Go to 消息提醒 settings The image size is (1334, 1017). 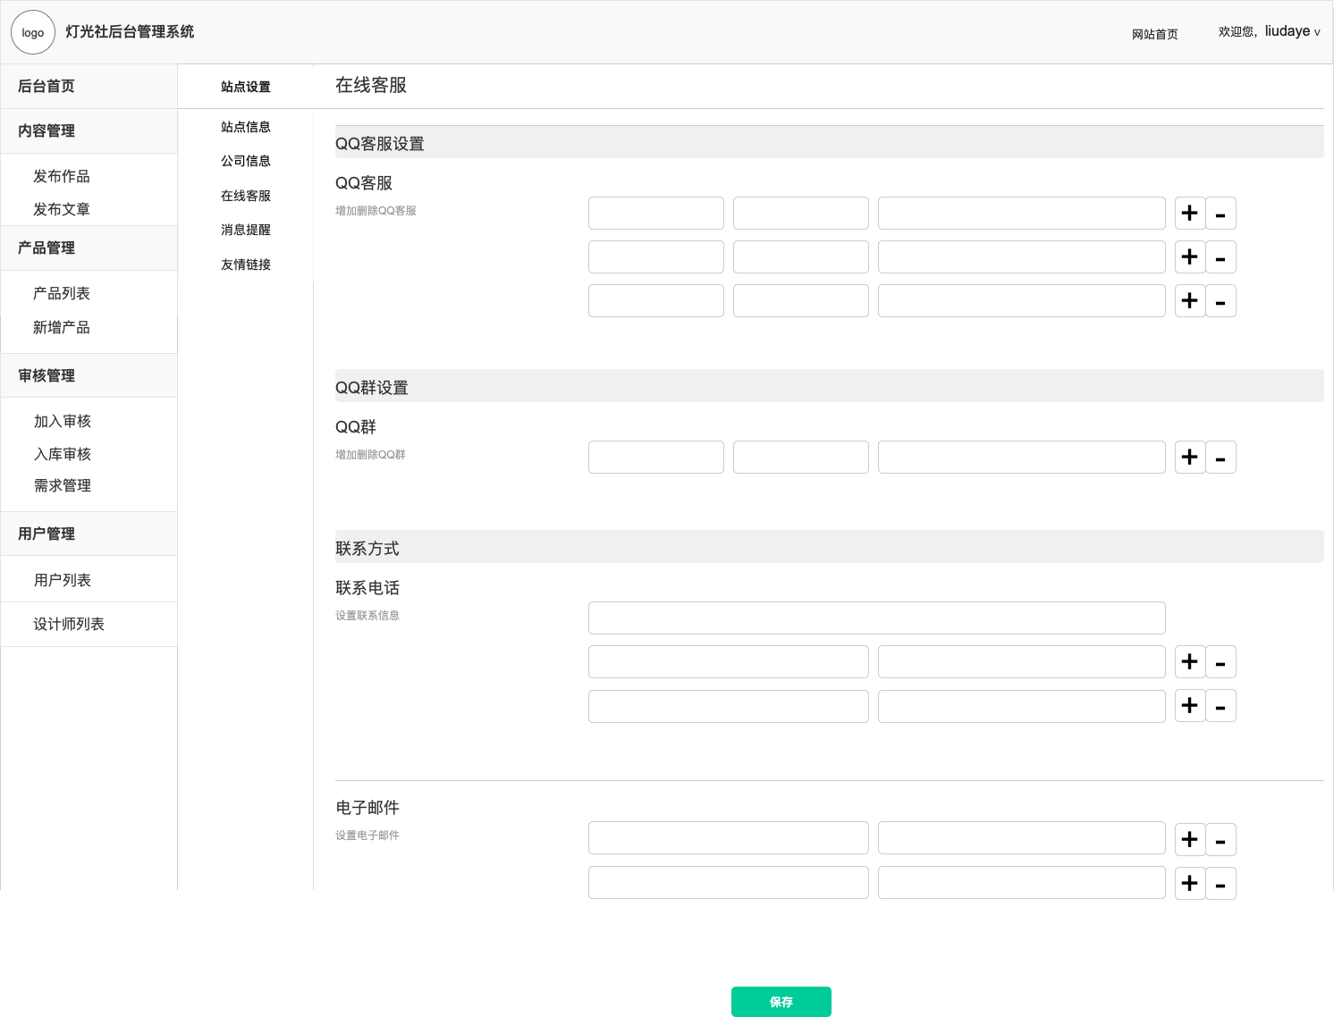(246, 230)
